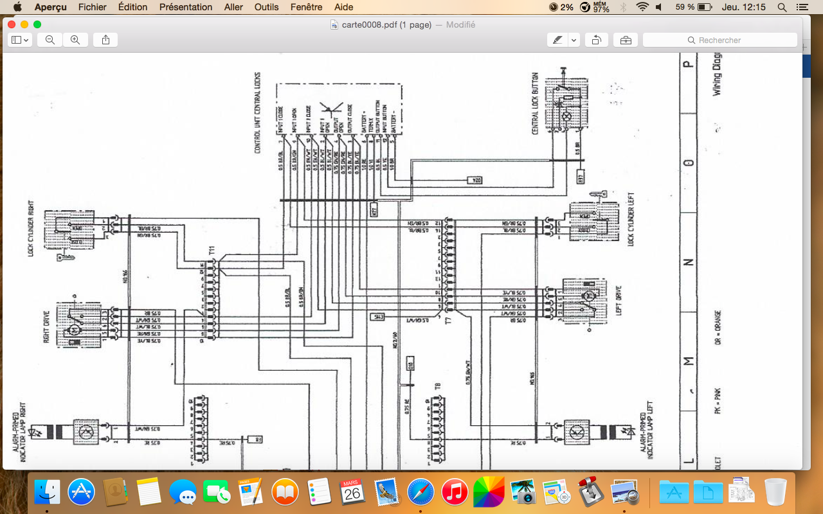
Task: Open the Share button in Preview toolbar
Action: tap(105, 40)
